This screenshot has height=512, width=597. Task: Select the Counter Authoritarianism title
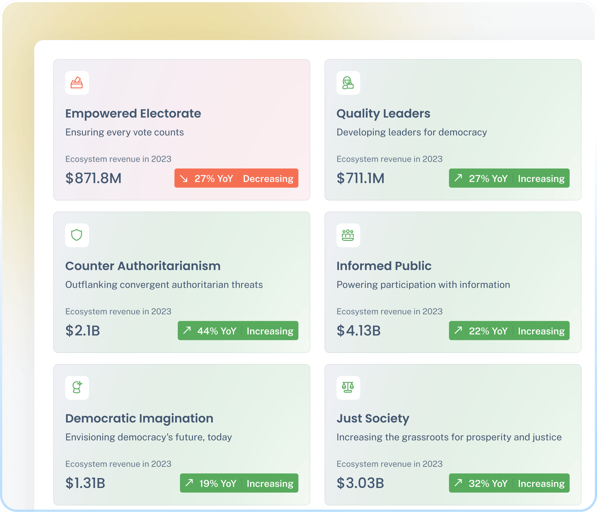point(143,266)
